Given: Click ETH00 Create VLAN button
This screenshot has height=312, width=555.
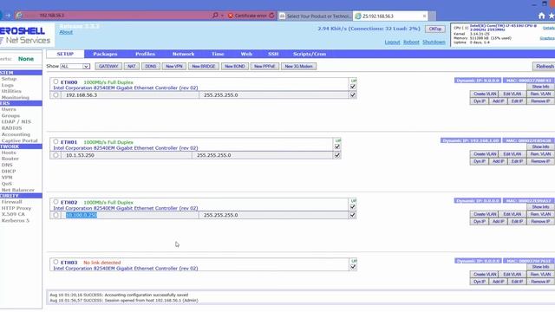Looking at the screenshot, I should pos(485,94).
